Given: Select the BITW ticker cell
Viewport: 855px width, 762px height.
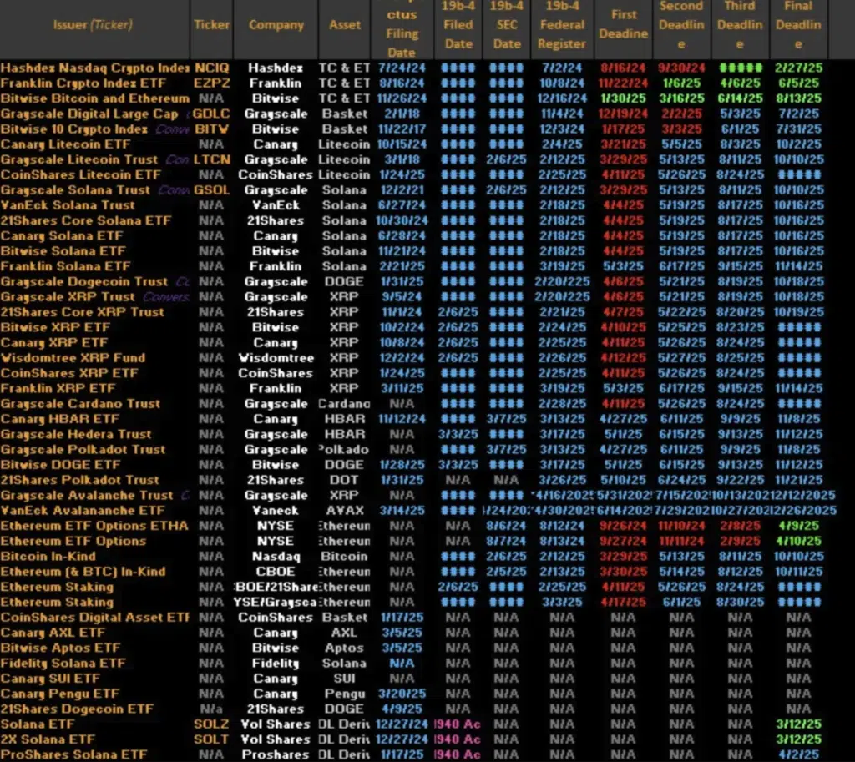Looking at the screenshot, I should tap(211, 129).
